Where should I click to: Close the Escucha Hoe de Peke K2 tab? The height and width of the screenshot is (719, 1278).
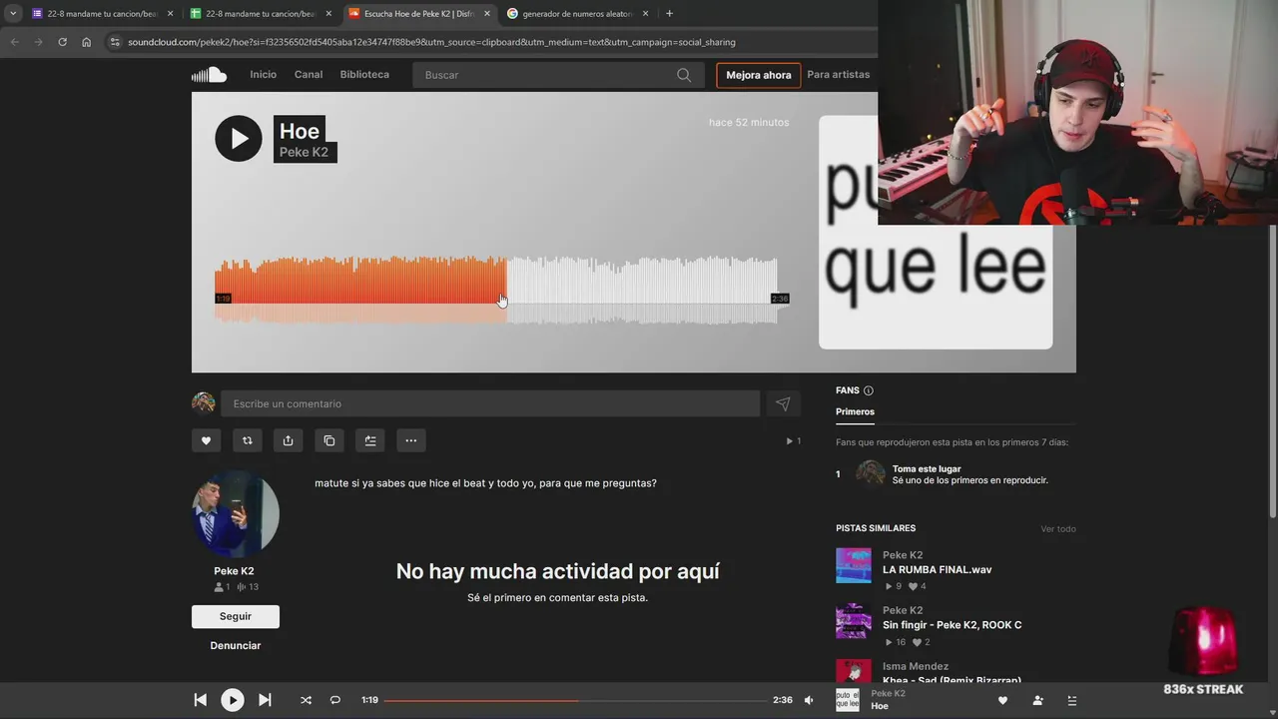point(487,14)
